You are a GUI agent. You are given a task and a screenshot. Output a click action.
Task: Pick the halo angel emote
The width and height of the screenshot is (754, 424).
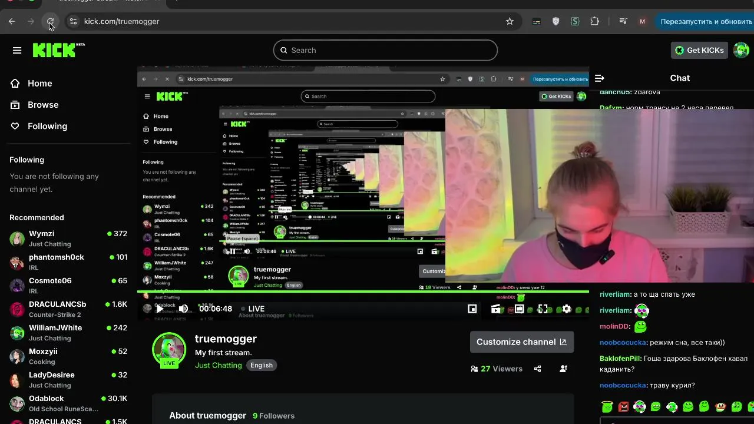[x=607, y=406]
